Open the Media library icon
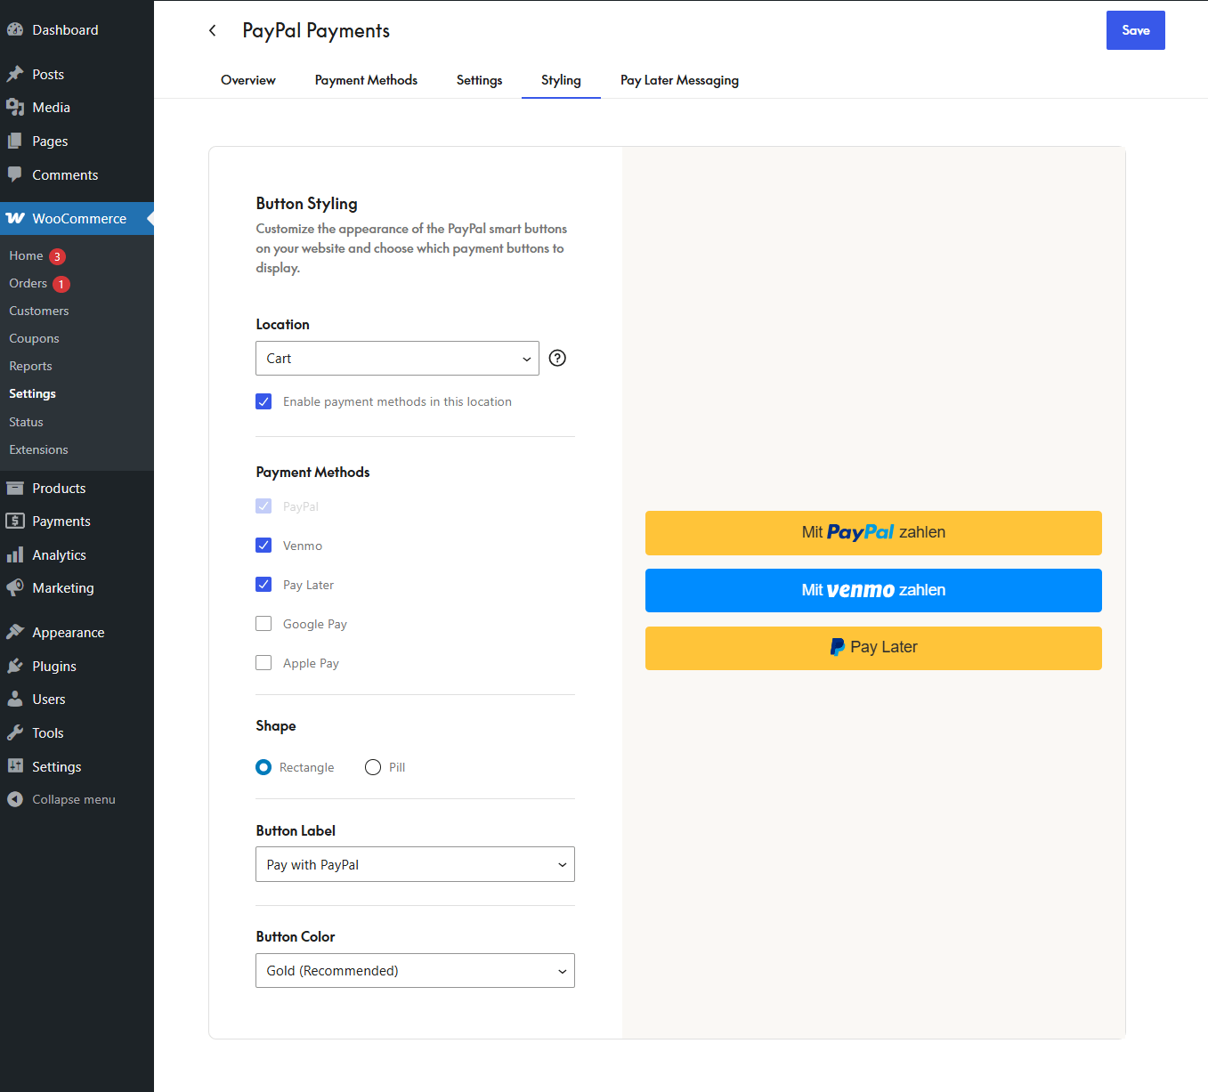 (x=18, y=107)
